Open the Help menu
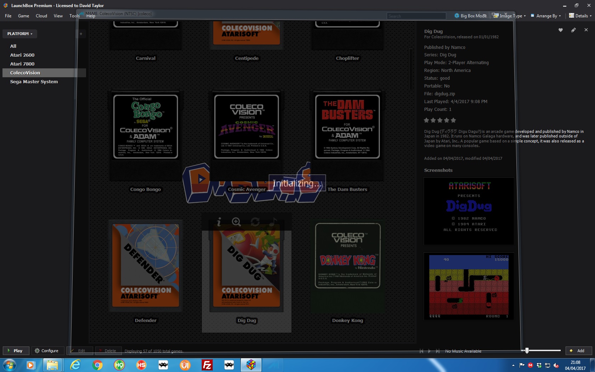The width and height of the screenshot is (595, 372). coord(91,16)
